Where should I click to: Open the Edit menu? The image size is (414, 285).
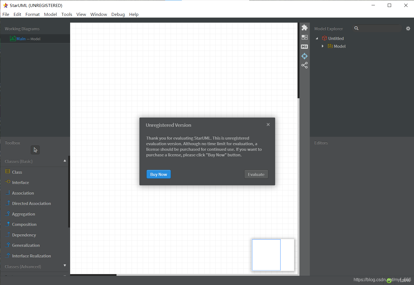(17, 14)
